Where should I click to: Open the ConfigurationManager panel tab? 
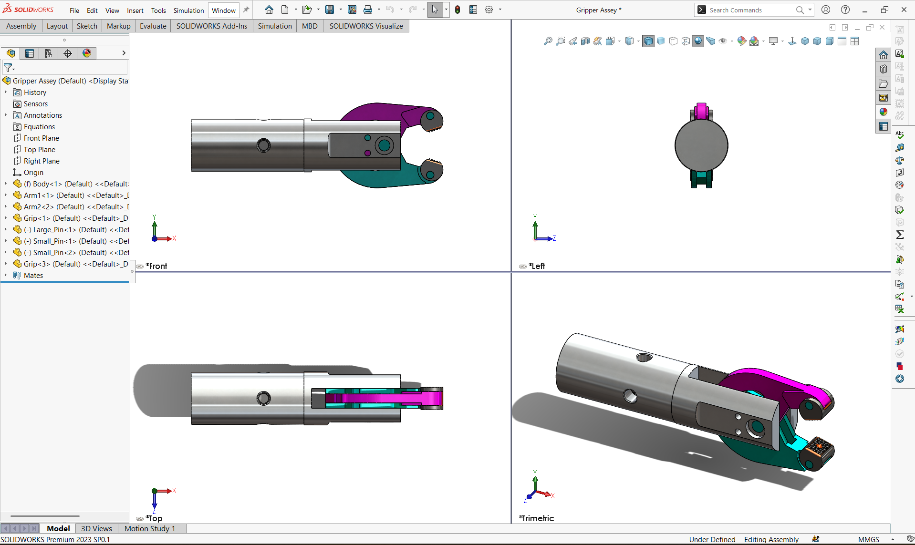[48, 53]
